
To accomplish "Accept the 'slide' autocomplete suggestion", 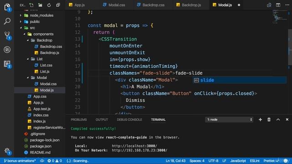I will (240, 80).
